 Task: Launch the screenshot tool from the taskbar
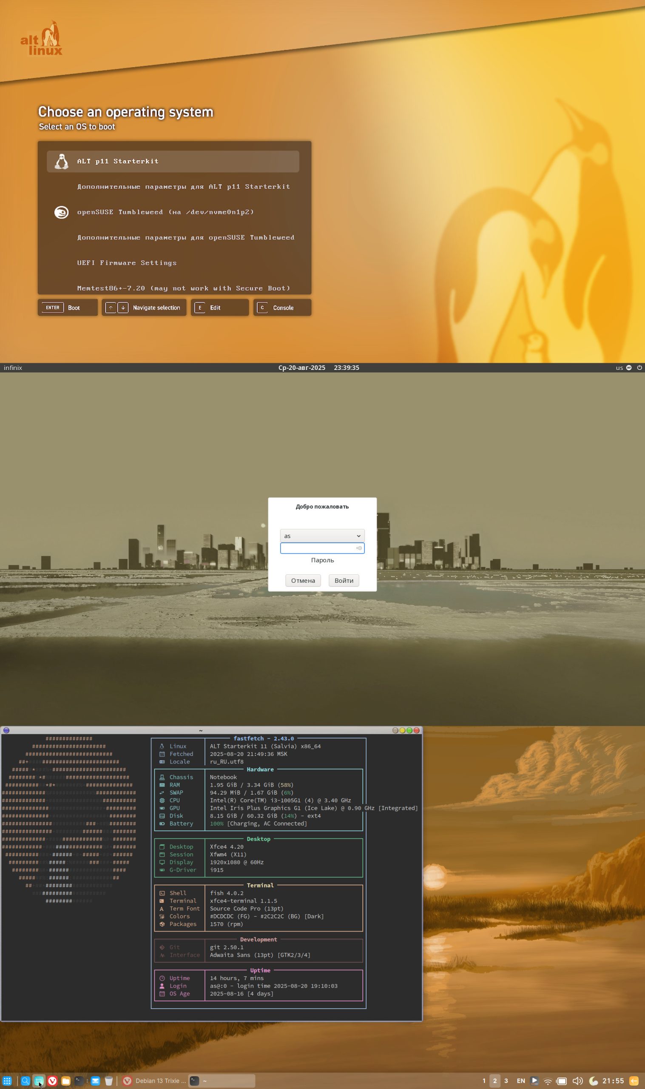[39, 1080]
